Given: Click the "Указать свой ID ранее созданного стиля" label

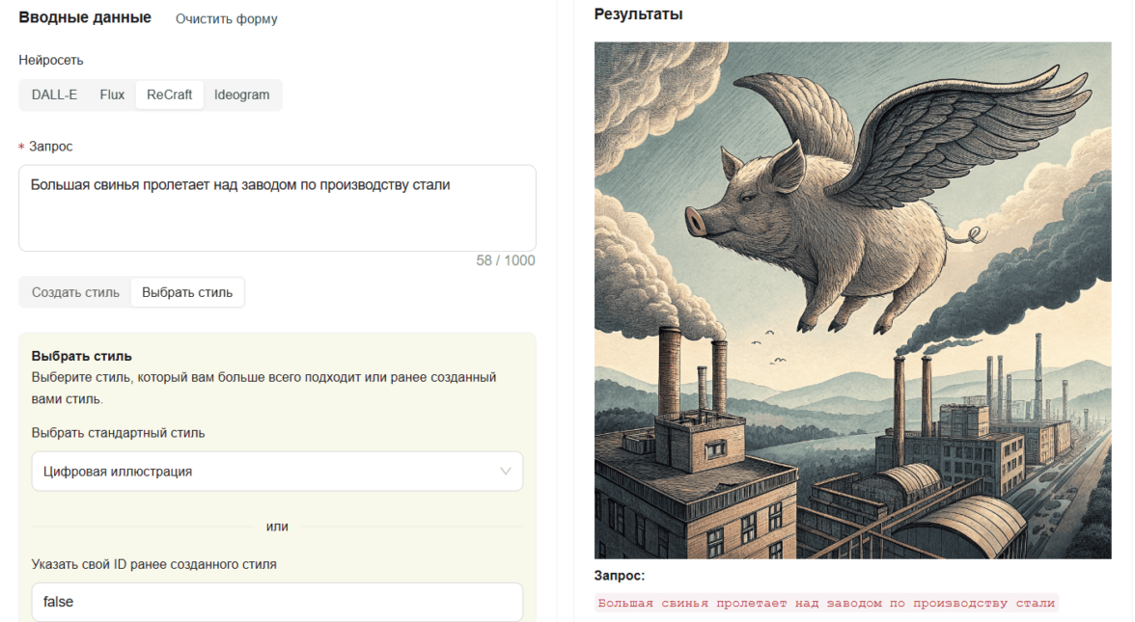Looking at the screenshot, I should tap(153, 564).
